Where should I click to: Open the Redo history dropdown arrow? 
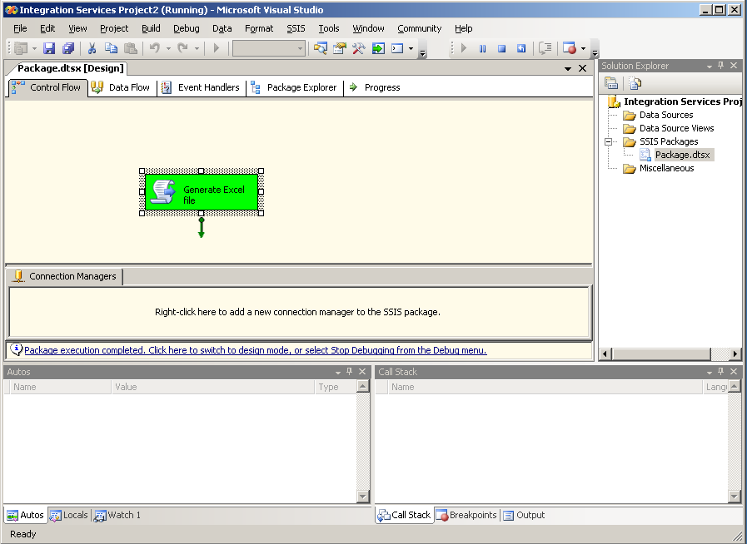pyautogui.click(x=197, y=48)
